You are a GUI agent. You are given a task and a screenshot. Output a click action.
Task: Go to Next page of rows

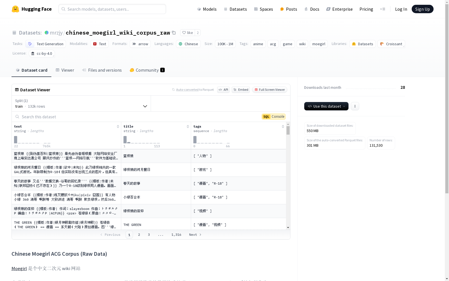click(195, 235)
